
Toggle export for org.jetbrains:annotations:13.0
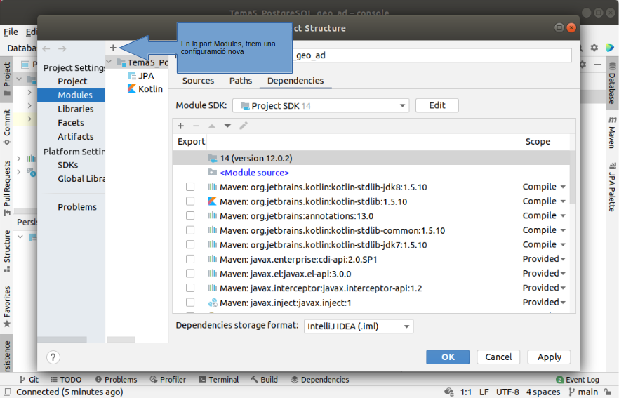click(x=190, y=215)
